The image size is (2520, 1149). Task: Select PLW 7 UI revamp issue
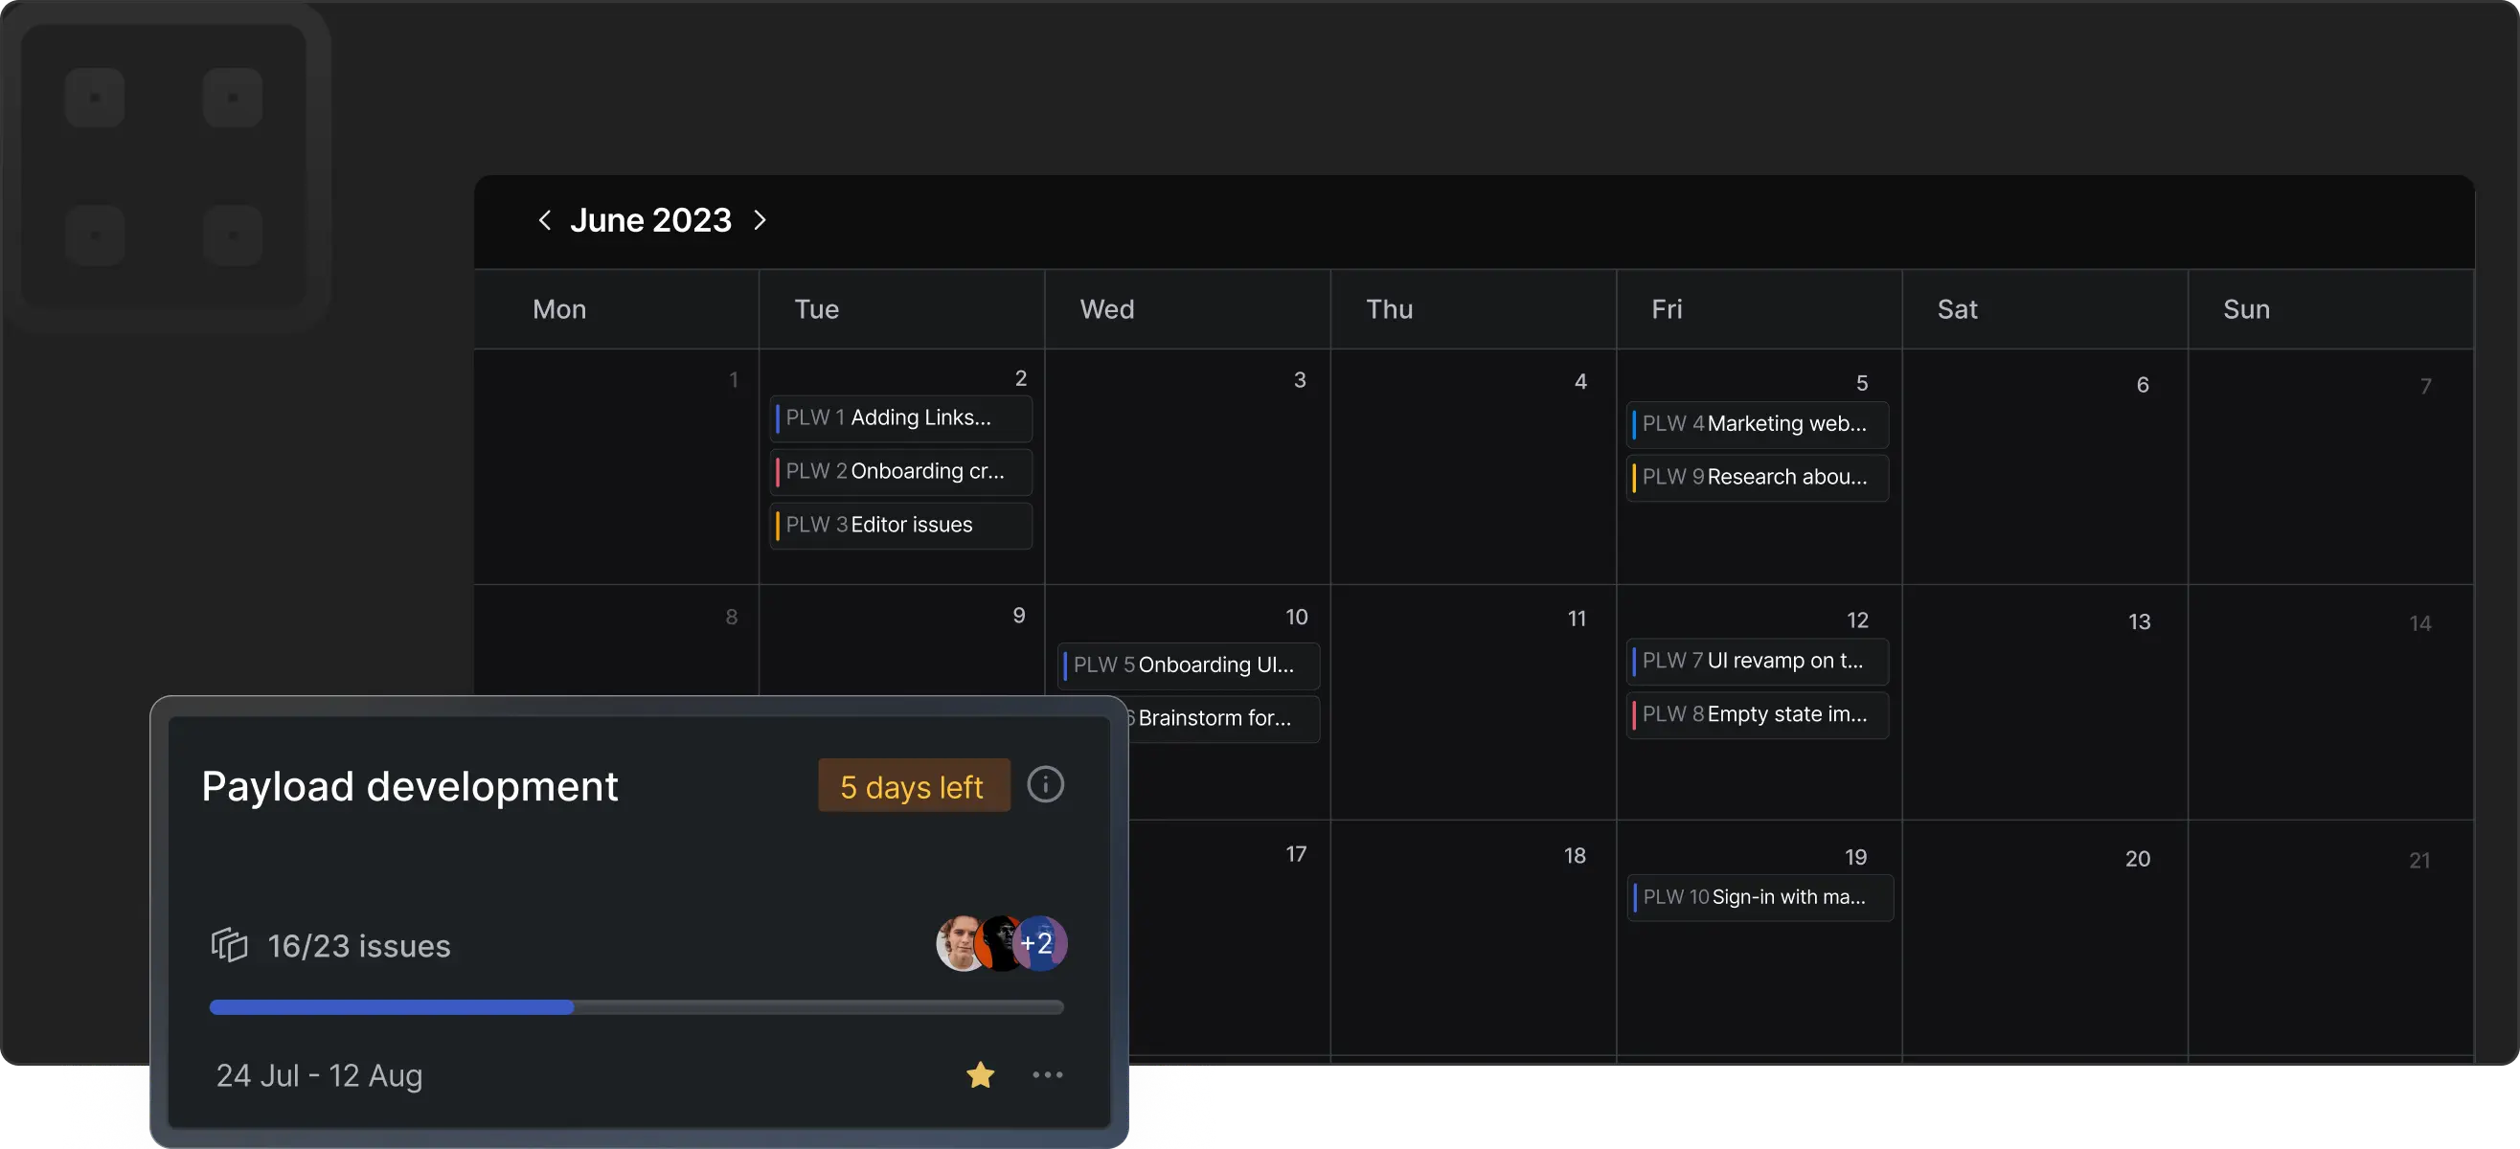[x=1757, y=661]
